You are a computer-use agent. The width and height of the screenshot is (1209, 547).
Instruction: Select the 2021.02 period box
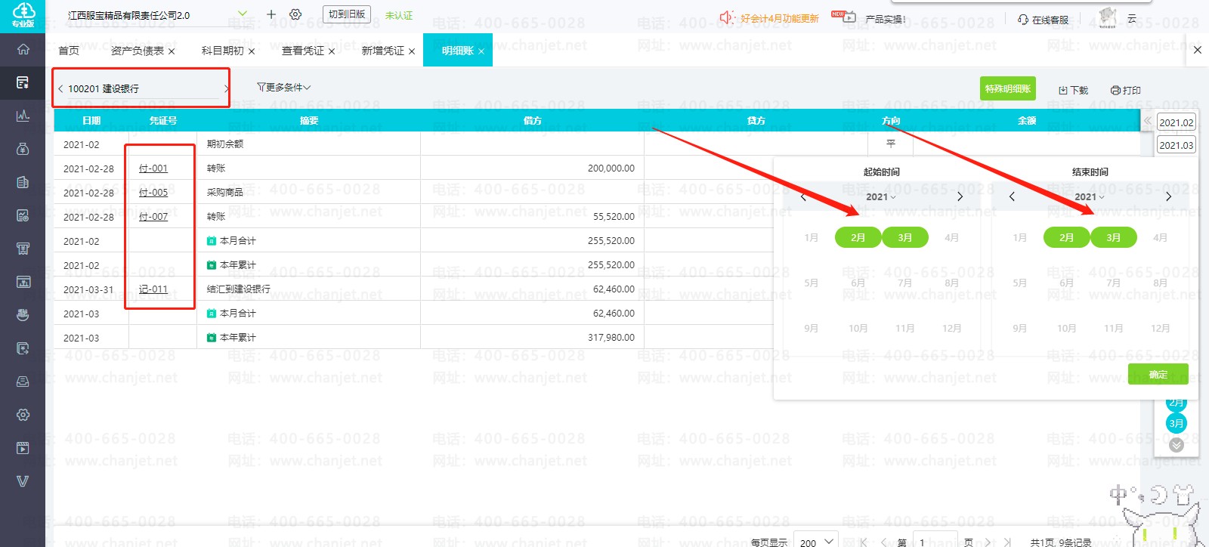(1177, 122)
